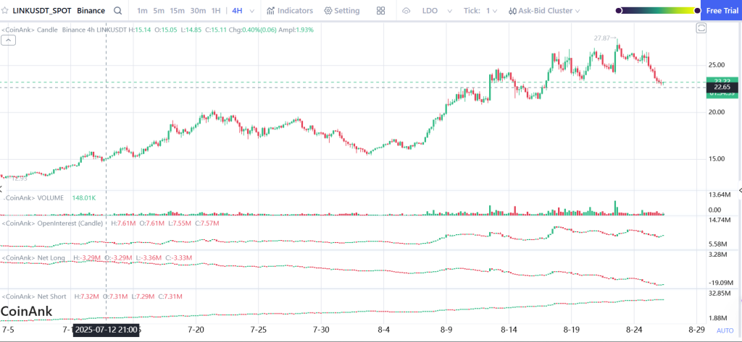Viewport: 742px width, 342px height.
Task: Click the Net Long legend label
Action: pos(34,258)
